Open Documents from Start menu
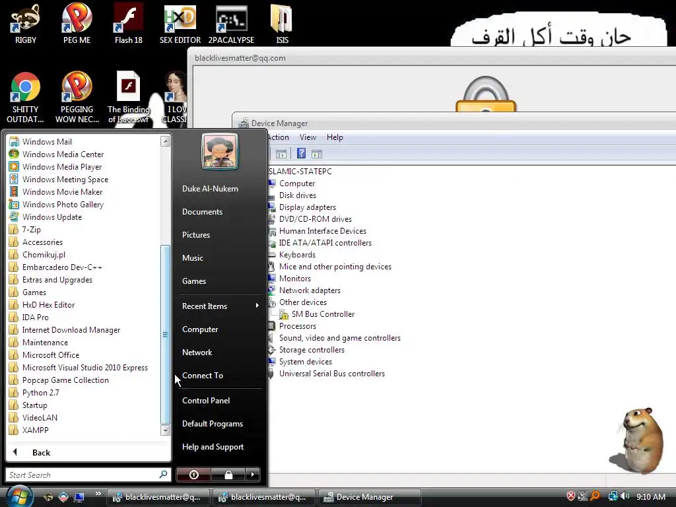 [202, 212]
